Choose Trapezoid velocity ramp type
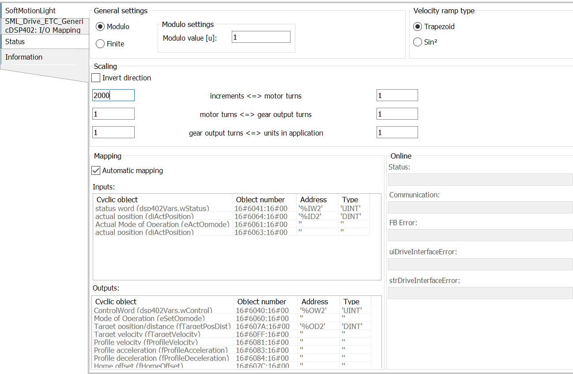Image resolution: width=573 pixels, height=374 pixels. 418,26
